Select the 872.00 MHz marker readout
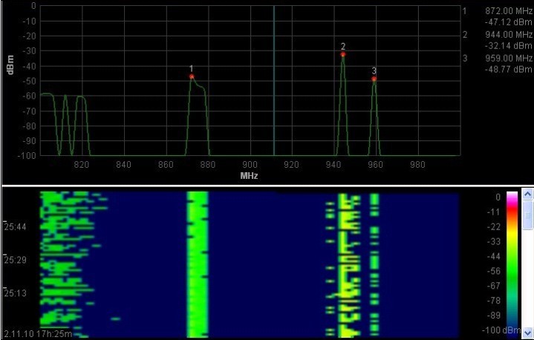Screen dimensions: 534x340 click(509, 11)
